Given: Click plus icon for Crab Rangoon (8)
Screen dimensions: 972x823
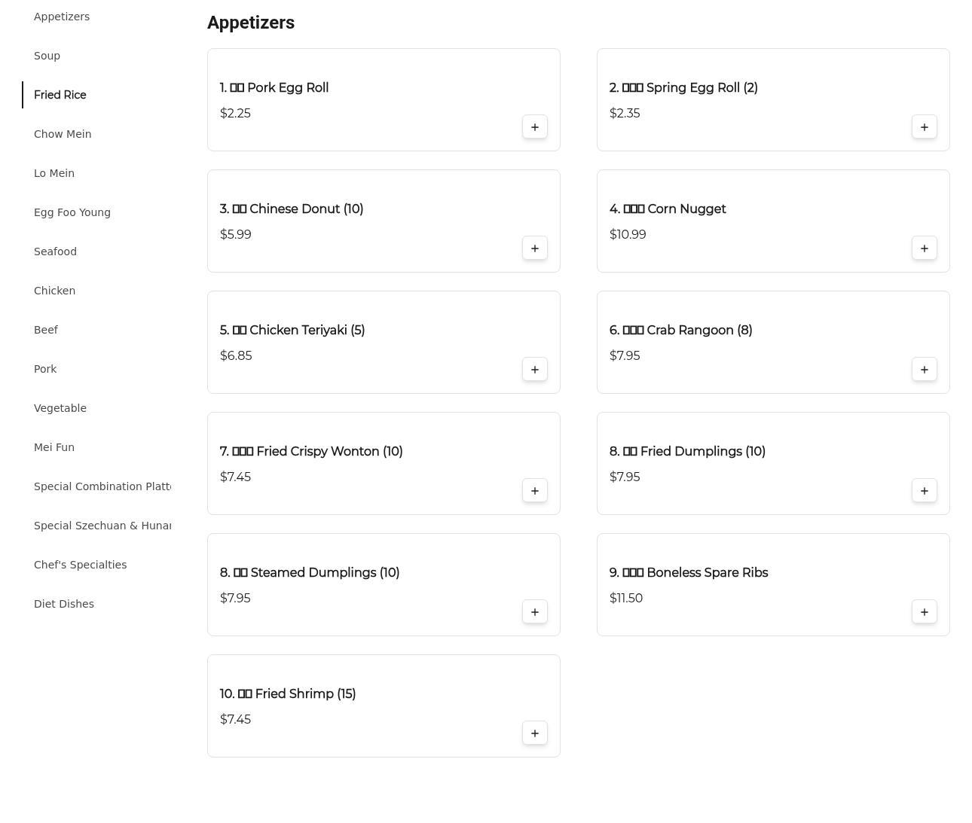Looking at the screenshot, I should [x=925, y=370].
